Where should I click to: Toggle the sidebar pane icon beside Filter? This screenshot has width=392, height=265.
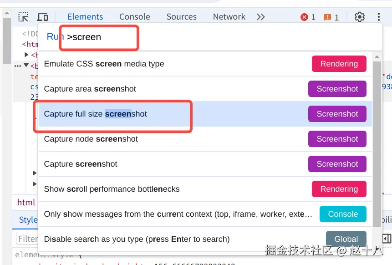(387, 239)
